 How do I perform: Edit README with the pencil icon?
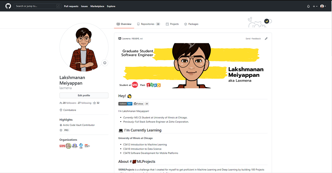tap(266, 39)
